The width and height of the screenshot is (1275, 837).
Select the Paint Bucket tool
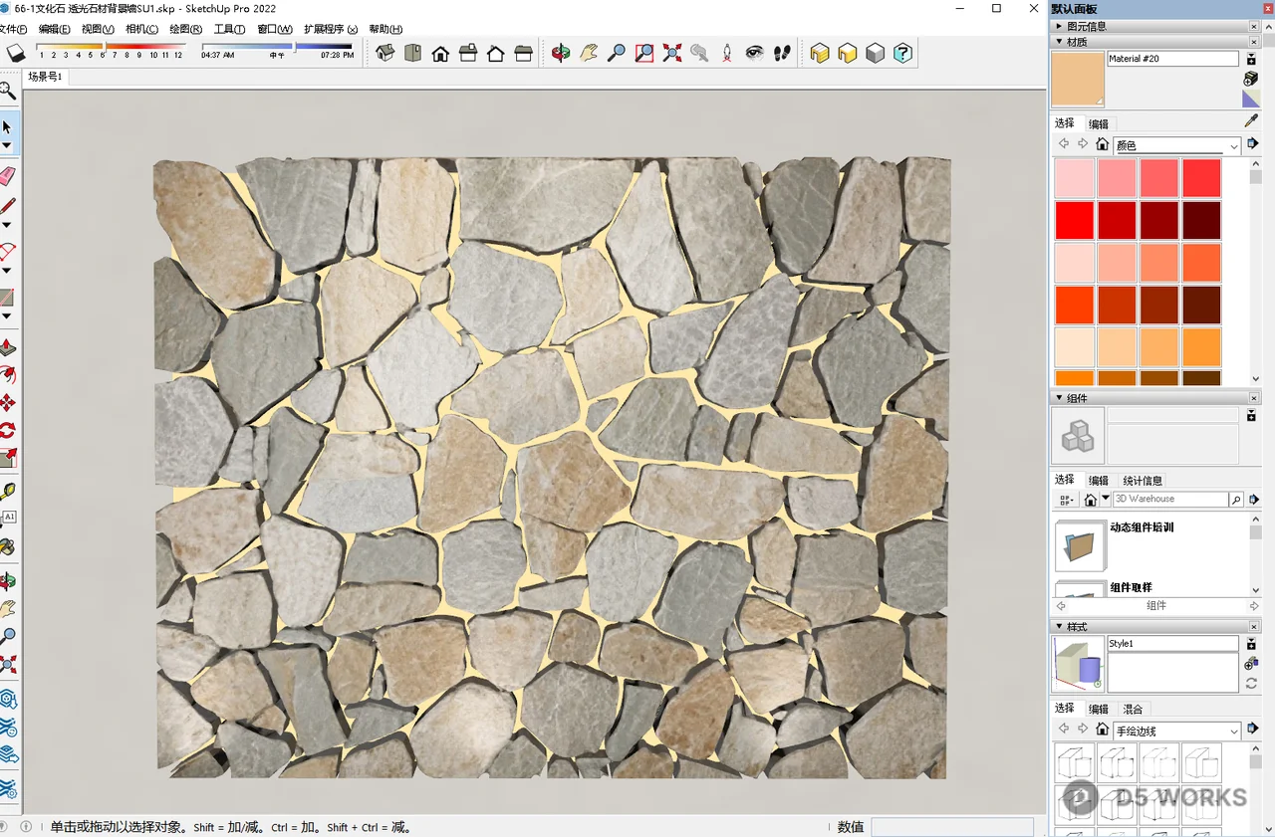coord(7,546)
